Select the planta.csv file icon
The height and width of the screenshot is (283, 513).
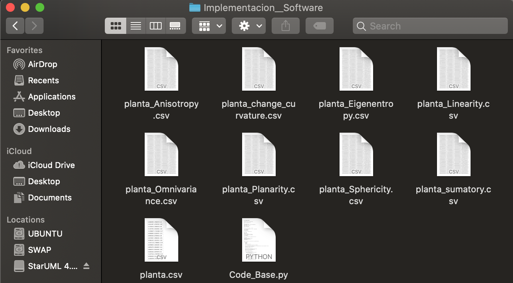pyautogui.click(x=161, y=240)
